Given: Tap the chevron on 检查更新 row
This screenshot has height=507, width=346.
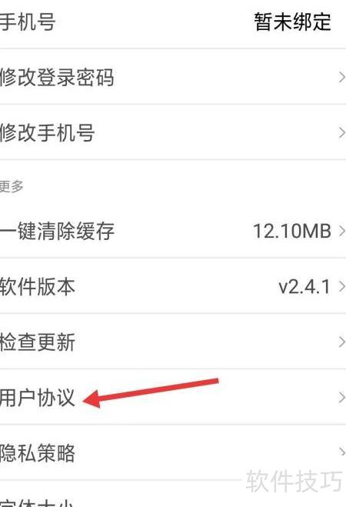Looking at the screenshot, I should tap(341, 342).
